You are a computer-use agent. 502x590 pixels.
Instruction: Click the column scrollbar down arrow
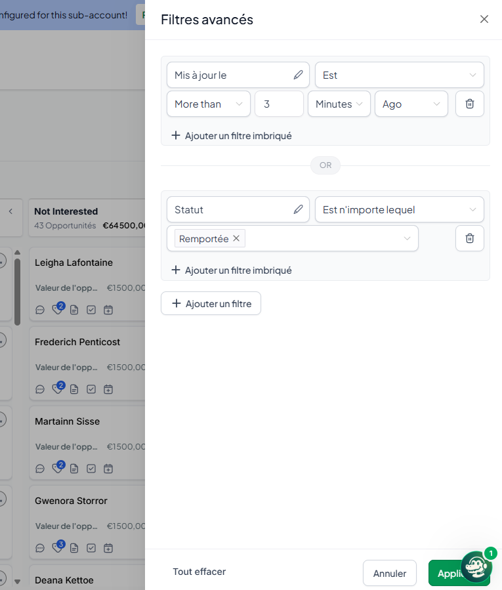click(17, 581)
